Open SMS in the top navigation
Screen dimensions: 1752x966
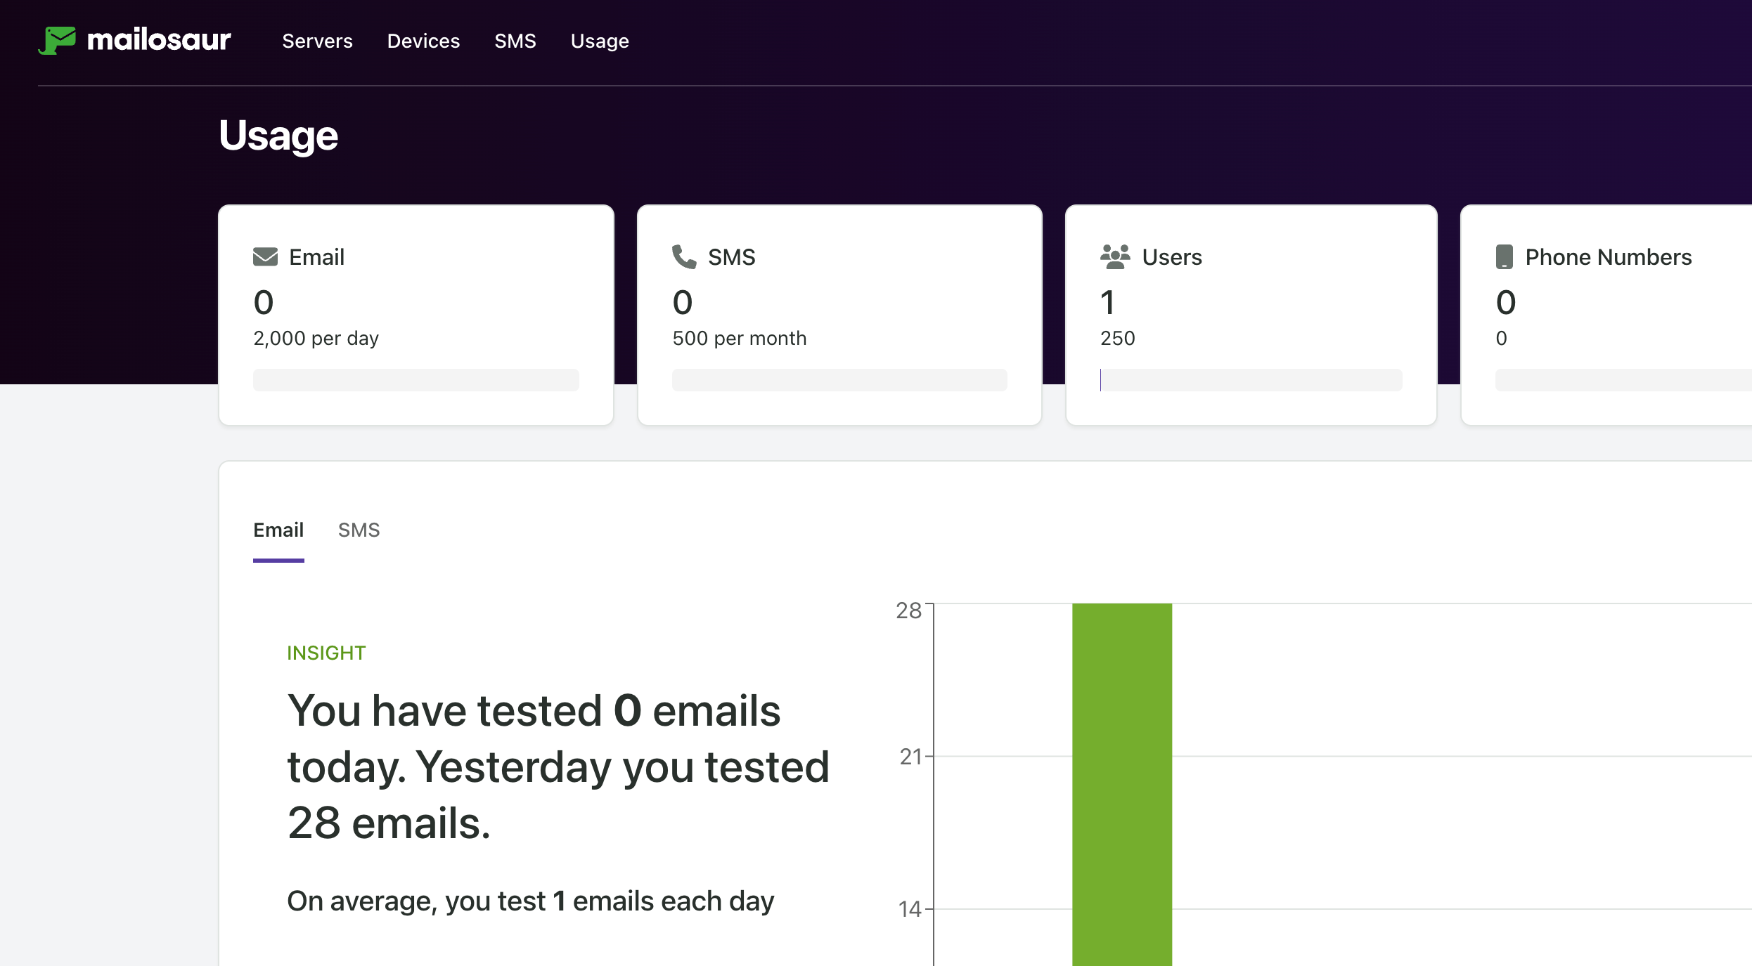click(515, 41)
